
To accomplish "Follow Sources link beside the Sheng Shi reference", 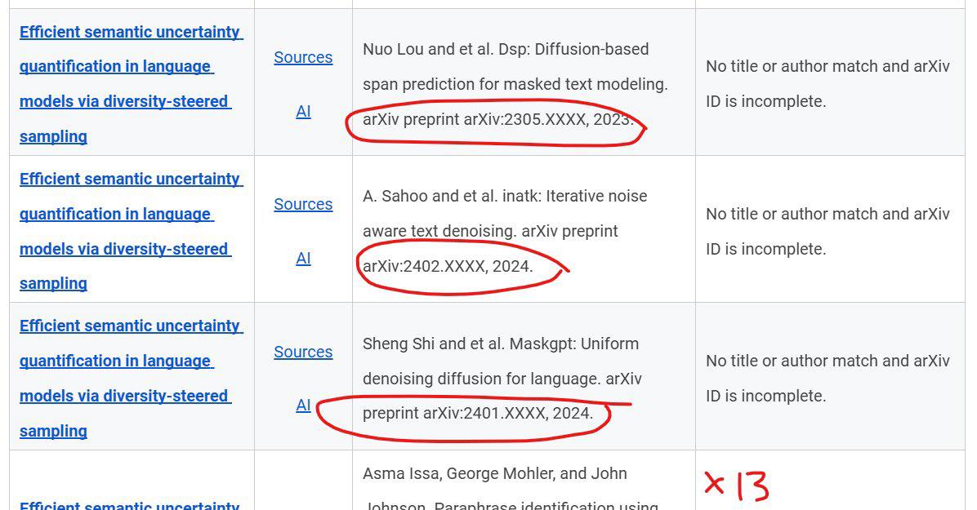I will coord(303,352).
